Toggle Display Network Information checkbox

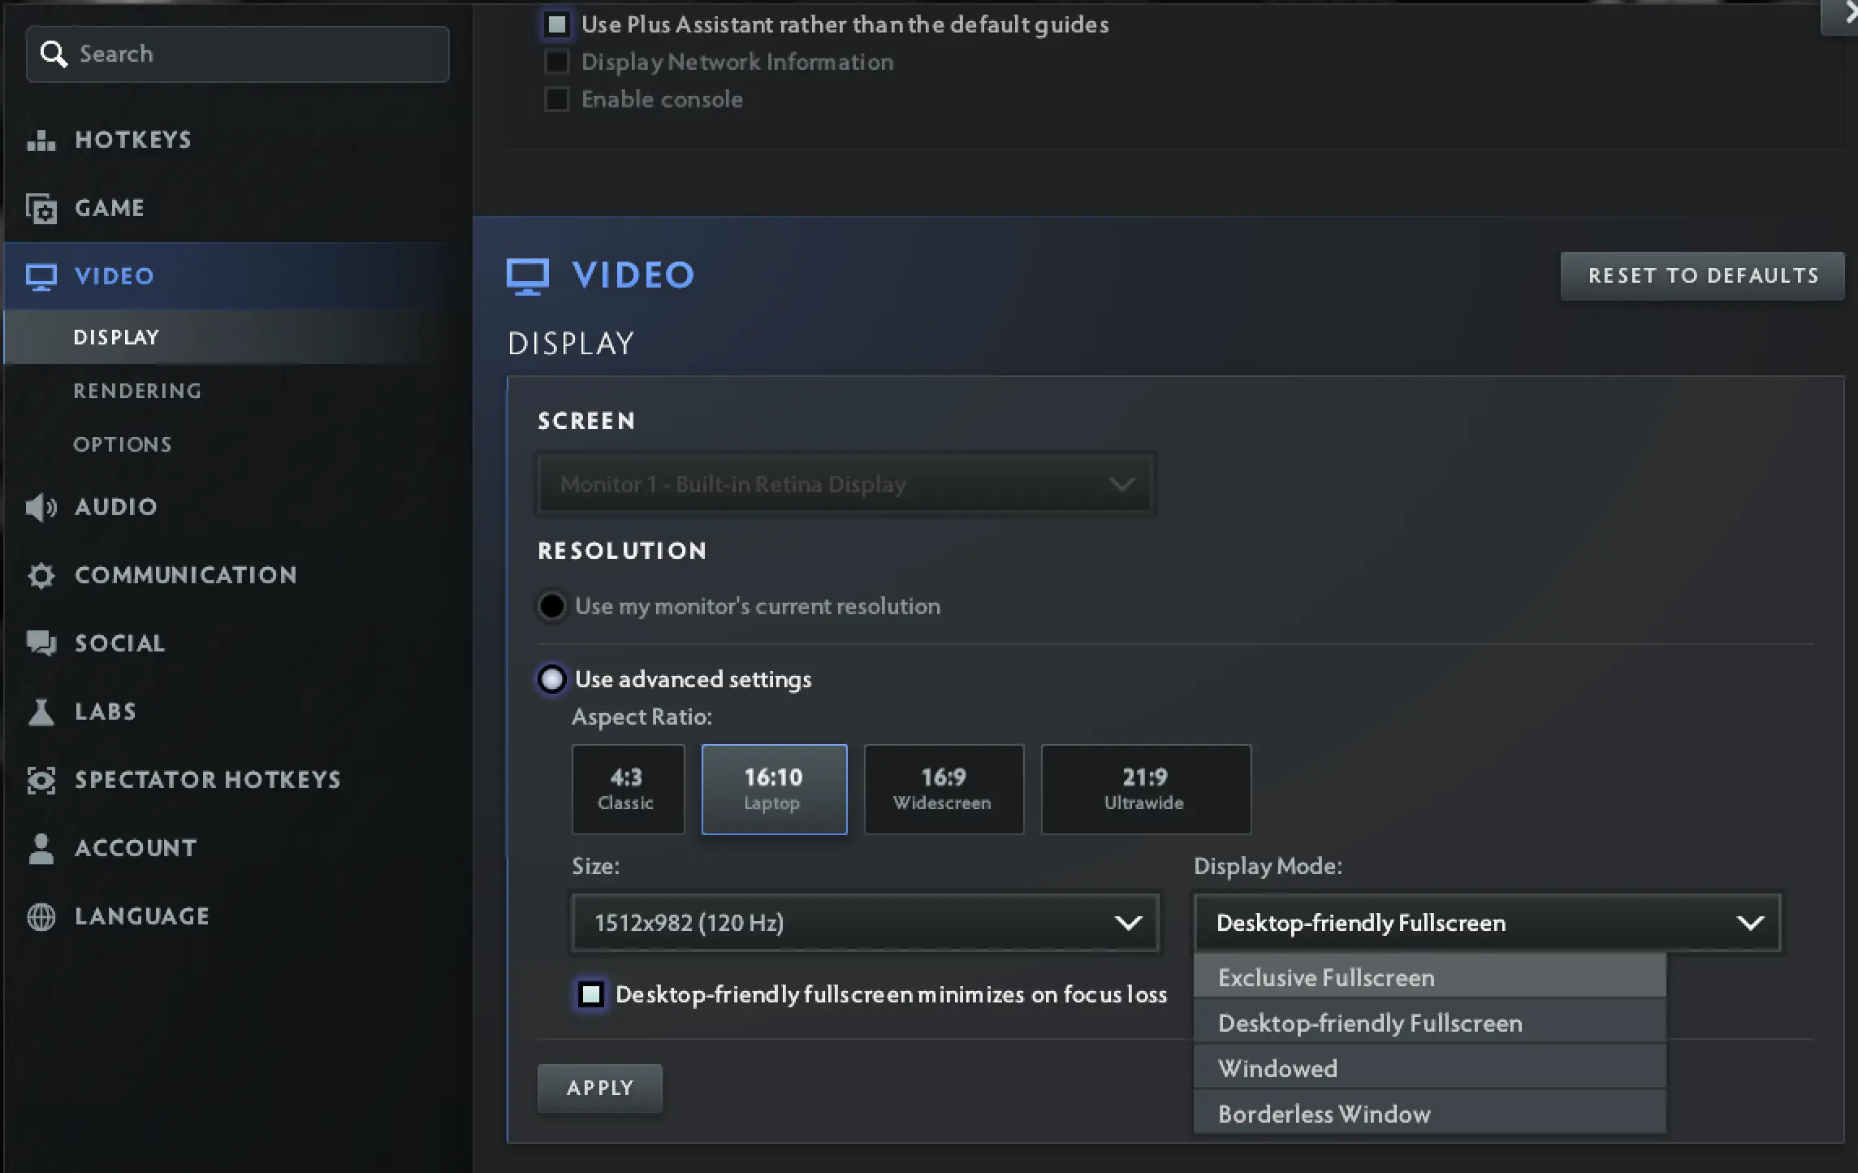[x=557, y=62]
